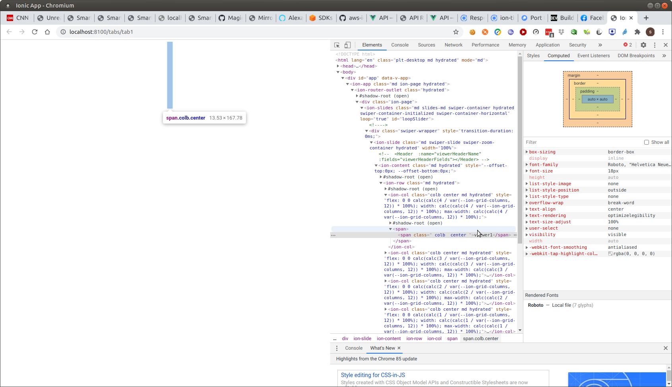The image size is (672, 387).
Task: Toggle the device toolbar icon
Action: click(x=348, y=45)
